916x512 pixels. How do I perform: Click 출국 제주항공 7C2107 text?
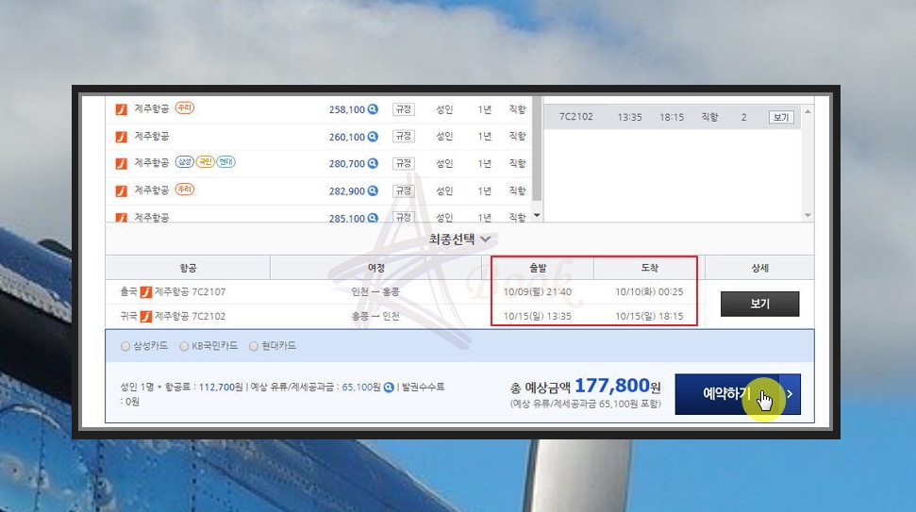(173, 292)
